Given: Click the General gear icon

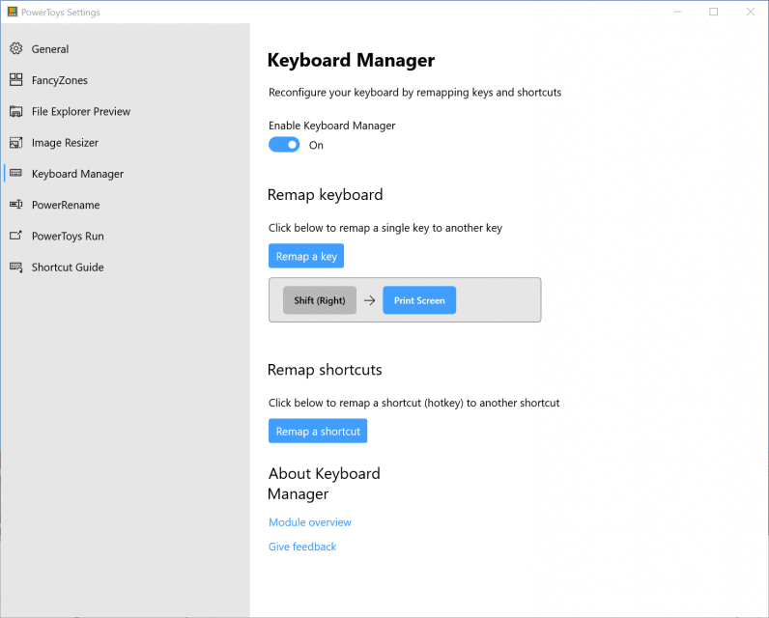Looking at the screenshot, I should coord(16,48).
